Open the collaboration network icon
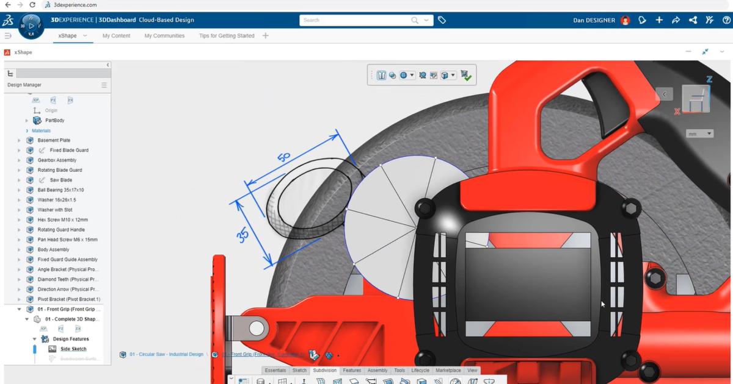Viewport: 733px width, 384px height. 693,20
